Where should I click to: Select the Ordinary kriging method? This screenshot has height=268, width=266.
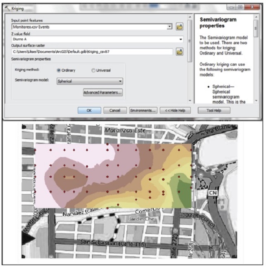tap(59, 71)
